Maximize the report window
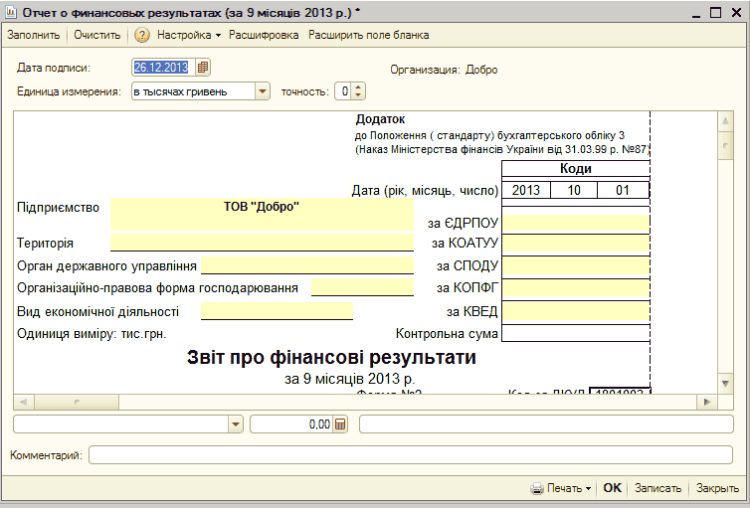This screenshot has height=508, width=750. (715, 11)
